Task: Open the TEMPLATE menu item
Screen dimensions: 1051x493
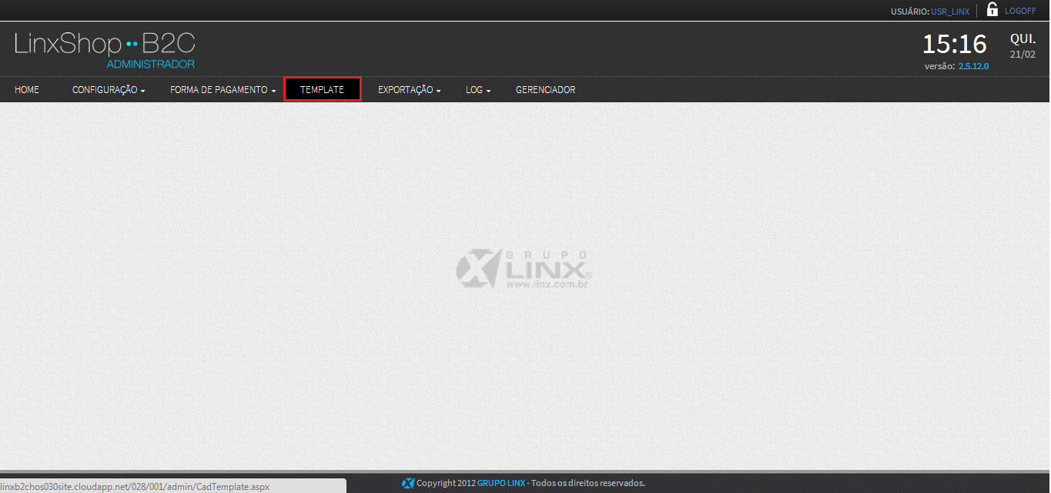Action: [x=322, y=90]
